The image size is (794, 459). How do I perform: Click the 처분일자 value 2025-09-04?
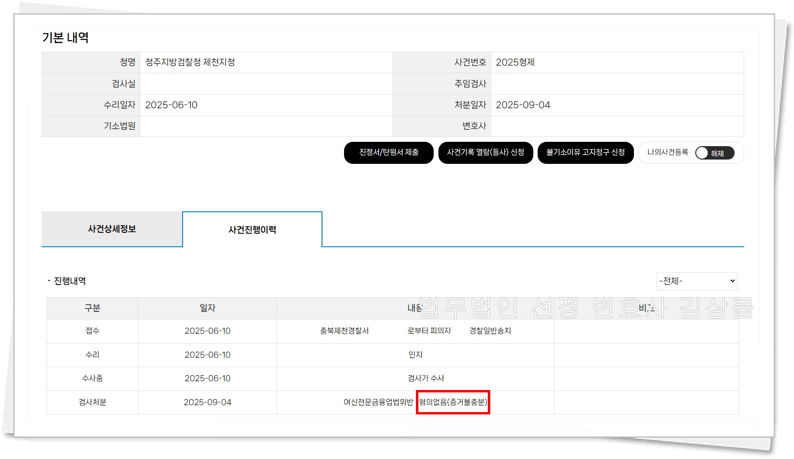(x=523, y=105)
